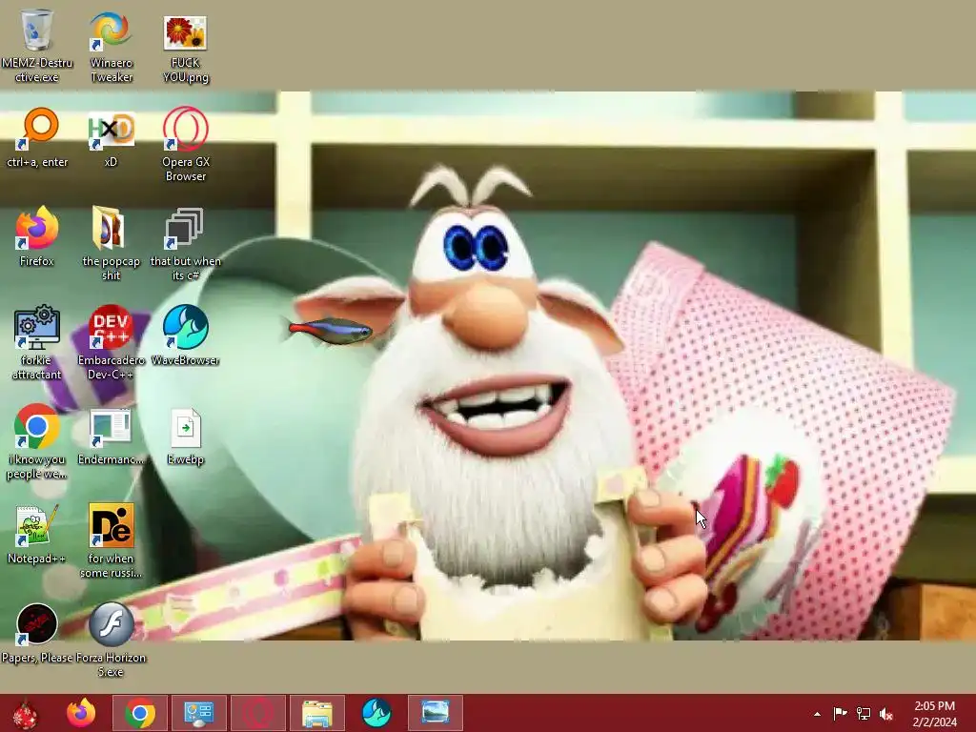The height and width of the screenshot is (732, 976).
Task: Launch Firefox from the taskbar
Action: tap(82, 713)
